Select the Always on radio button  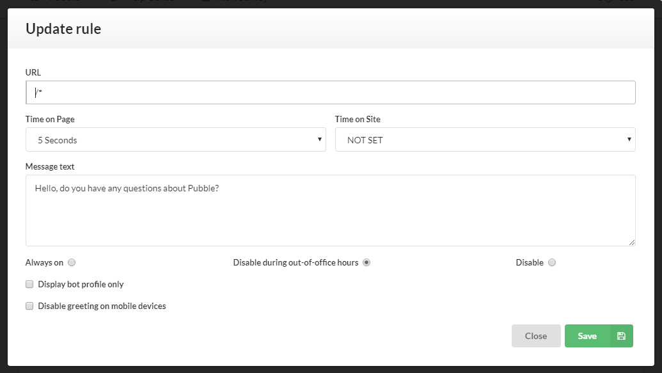(72, 262)
